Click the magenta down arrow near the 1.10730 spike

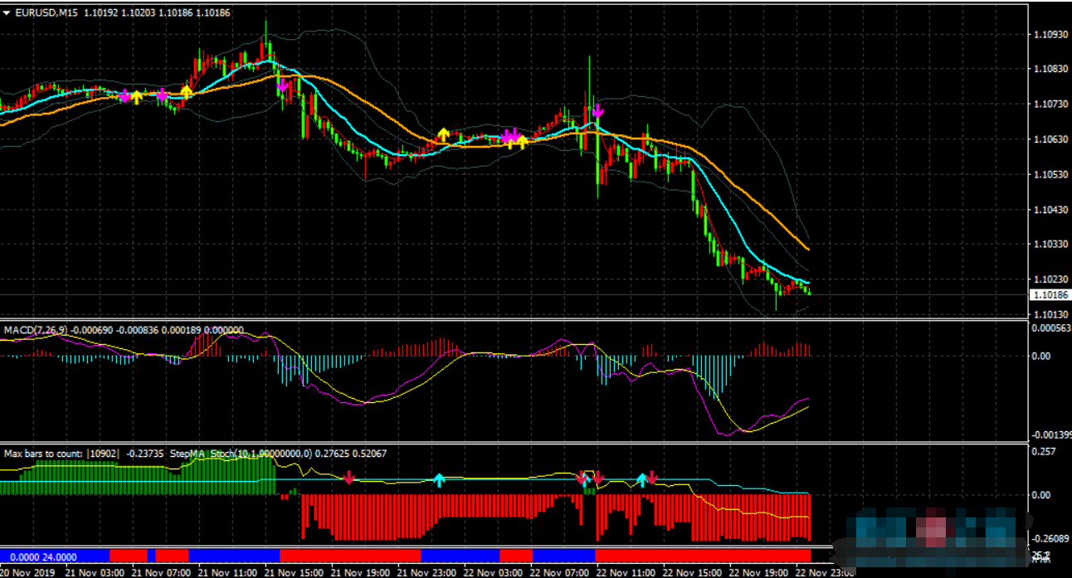pyautogui.click(x=597, y=110)
